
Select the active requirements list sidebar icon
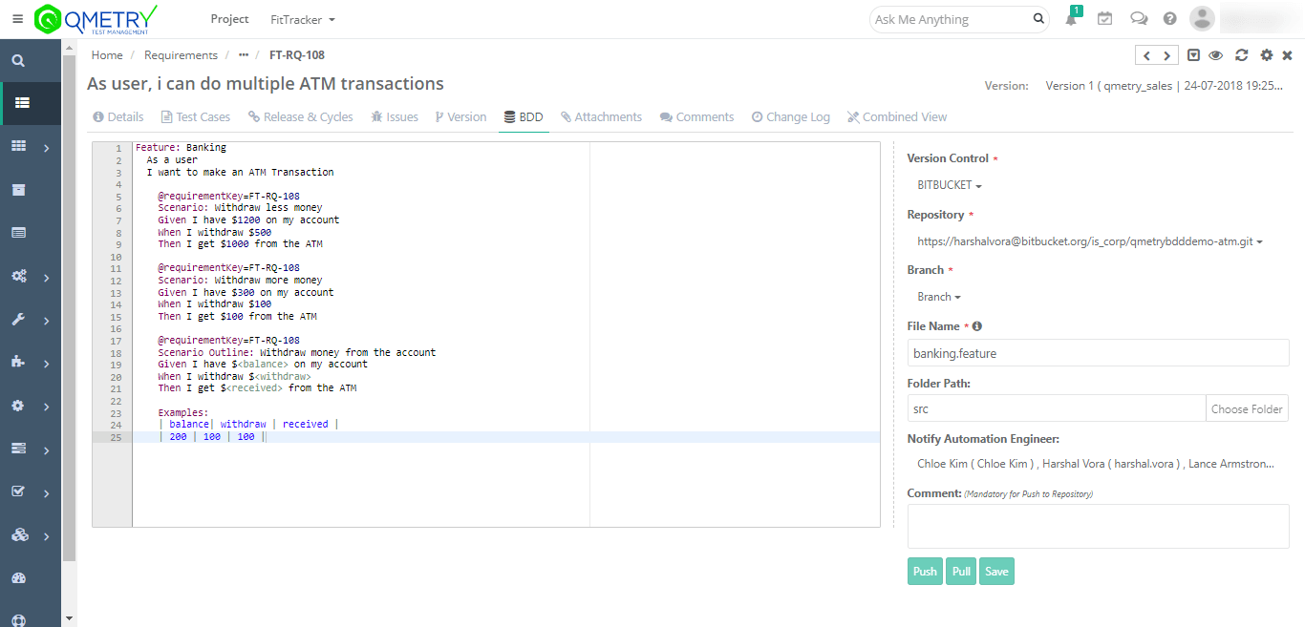(22, 103)
